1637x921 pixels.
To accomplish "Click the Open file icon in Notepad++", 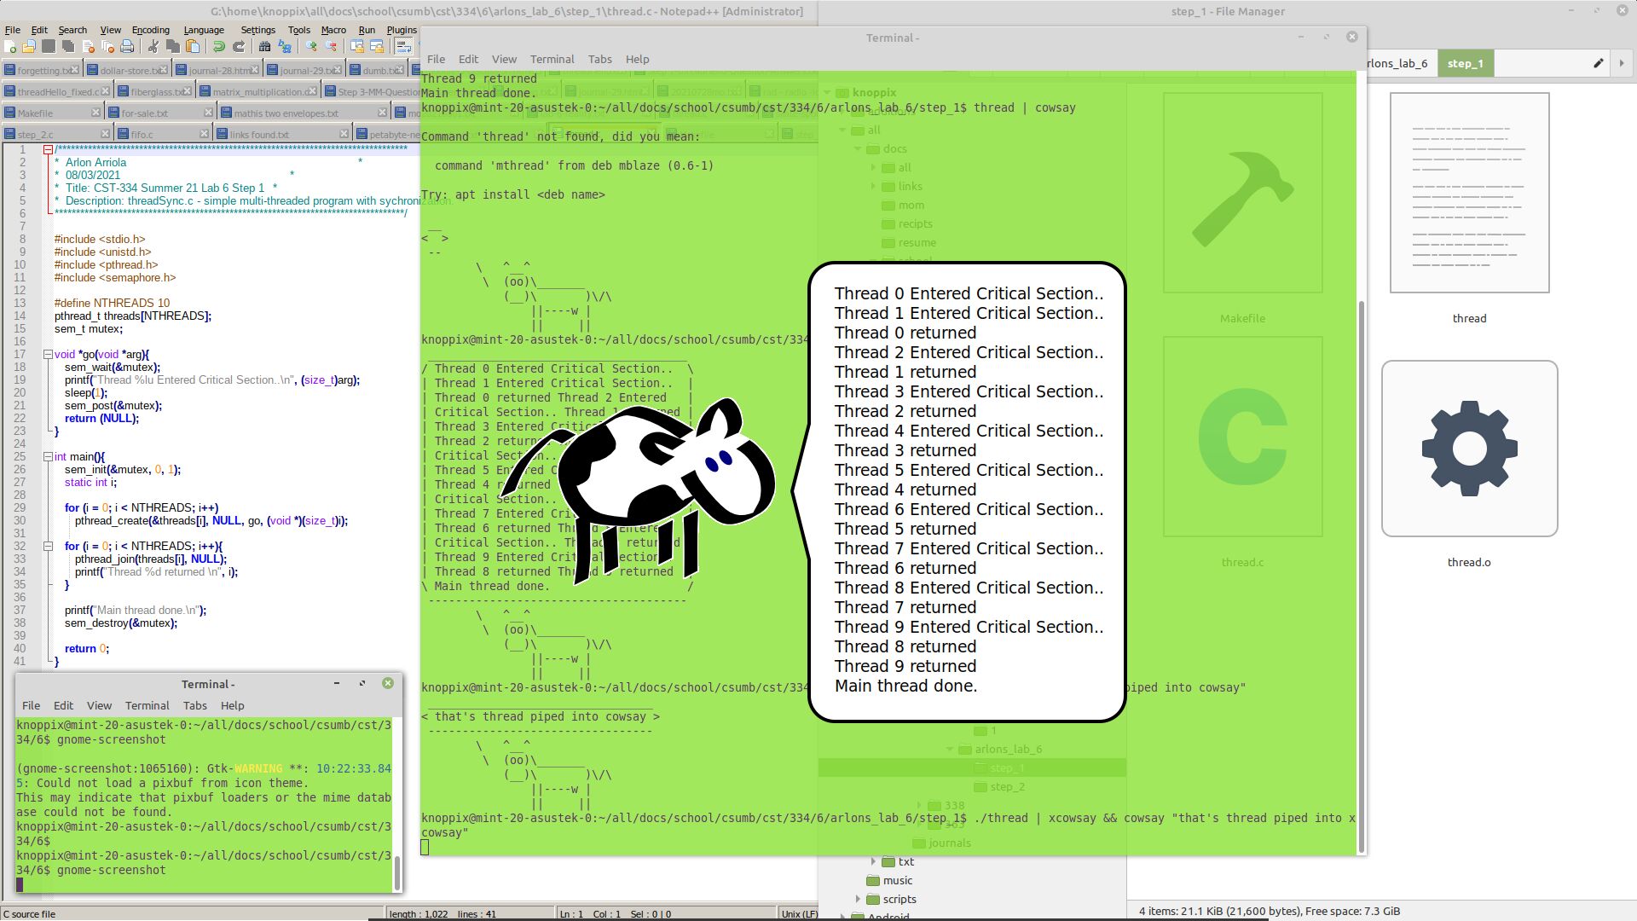I will pos(29,46).
